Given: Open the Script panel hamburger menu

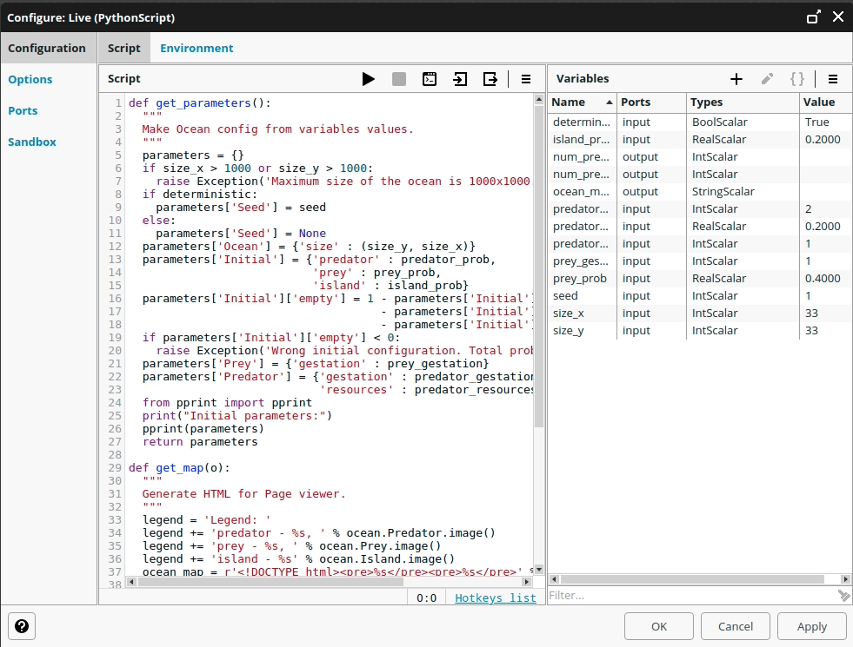Looking at the screenshot, I should point(526,79).
